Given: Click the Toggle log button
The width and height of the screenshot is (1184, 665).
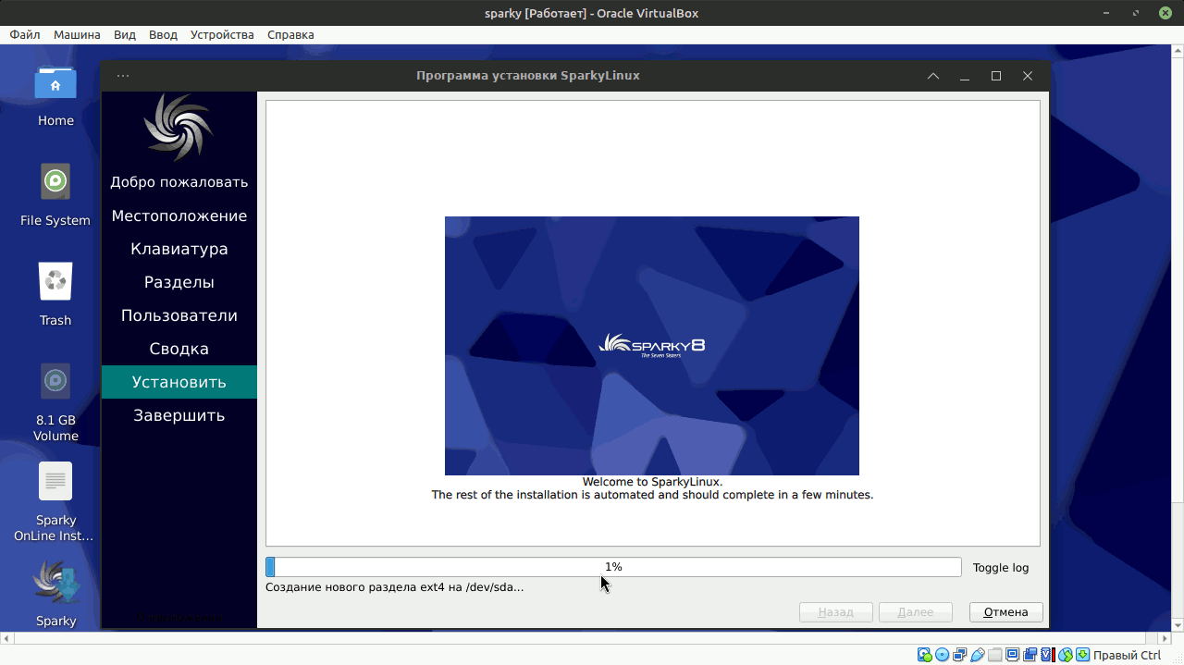Looking at the screenshot, I should 1001,568.
